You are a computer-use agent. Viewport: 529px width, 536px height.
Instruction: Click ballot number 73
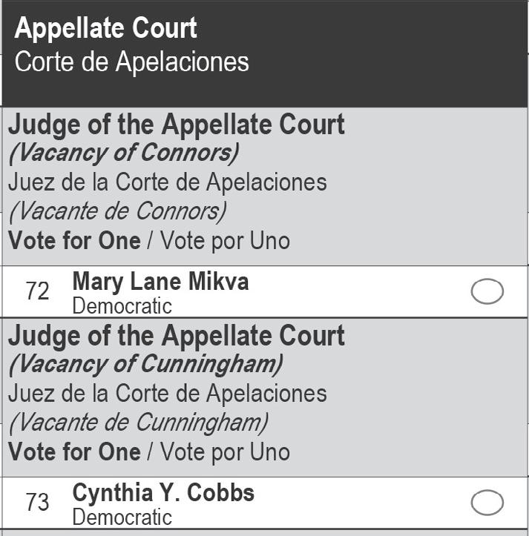[x=37, y=503]
